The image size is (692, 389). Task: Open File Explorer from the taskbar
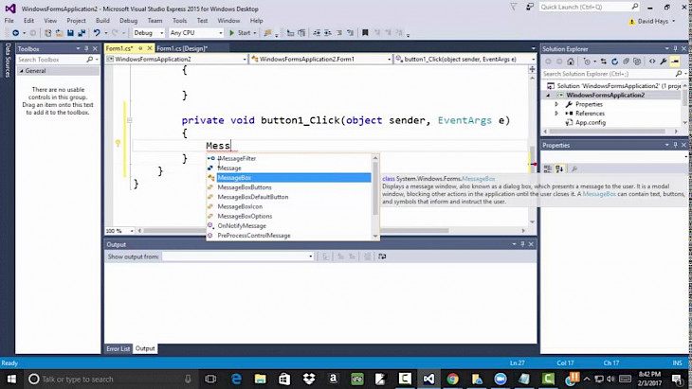260,379
